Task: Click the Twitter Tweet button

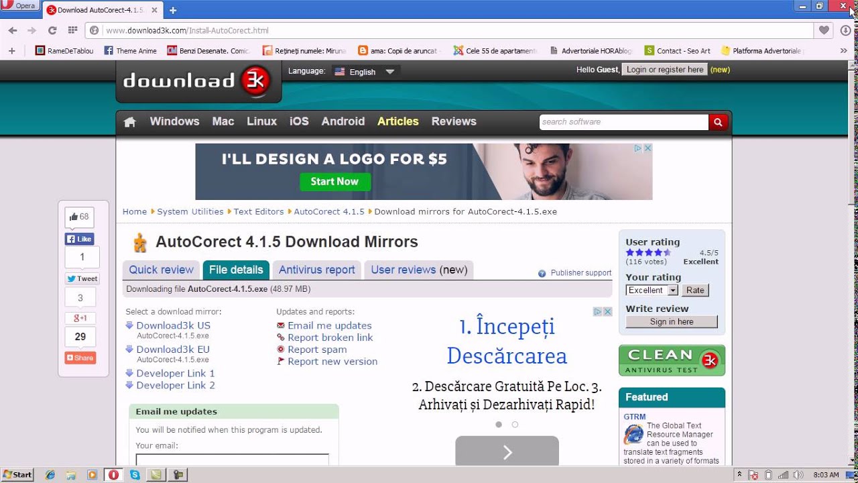Action: tap(82, 278)
